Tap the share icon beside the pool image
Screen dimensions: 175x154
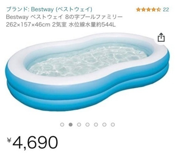coord(161,37)
